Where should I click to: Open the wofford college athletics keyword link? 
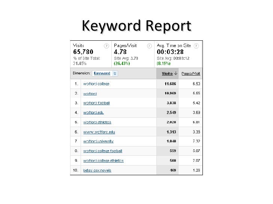103,161
